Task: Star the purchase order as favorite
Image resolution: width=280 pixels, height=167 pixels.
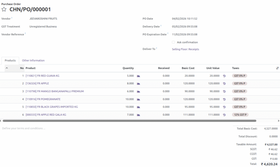Action: pos(4,10)
